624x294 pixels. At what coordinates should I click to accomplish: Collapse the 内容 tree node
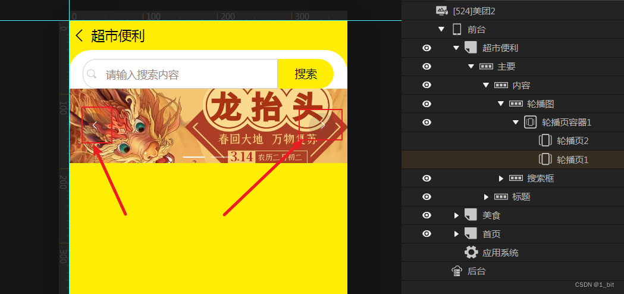[485, 85]
